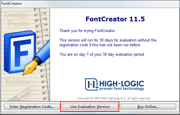This screenshot has height=115, width=180.
Task: Choose Use Evaluation Version button
Action: point(90,107)
